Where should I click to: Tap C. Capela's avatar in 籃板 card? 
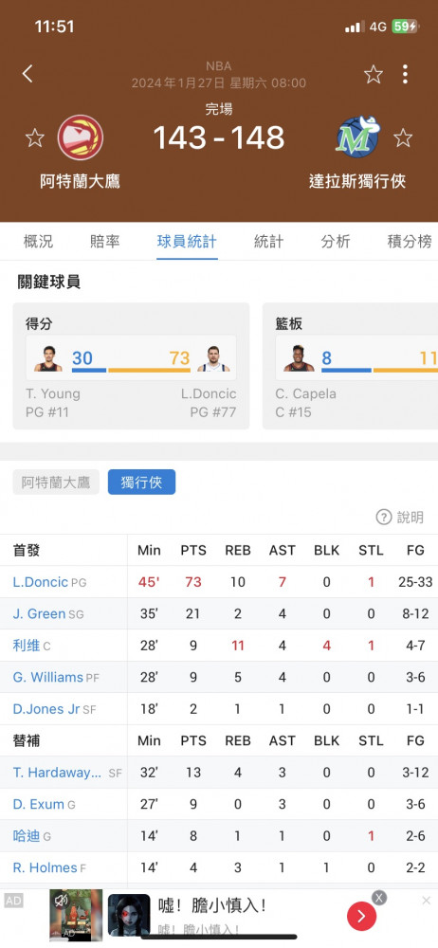coord(299,358)
